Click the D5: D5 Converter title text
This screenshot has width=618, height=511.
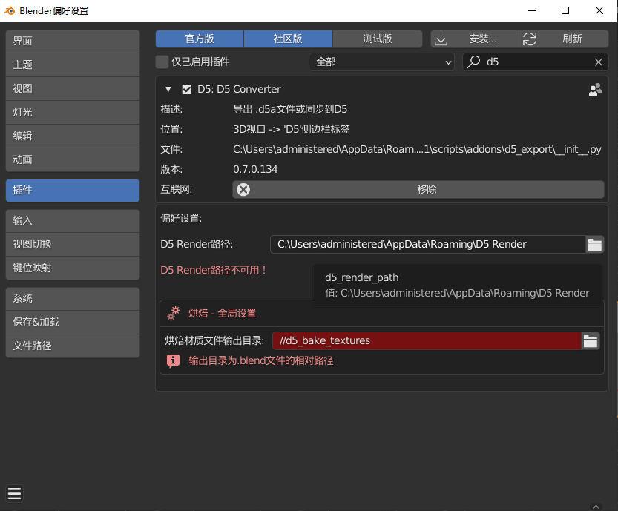click(x=239, y=90)
